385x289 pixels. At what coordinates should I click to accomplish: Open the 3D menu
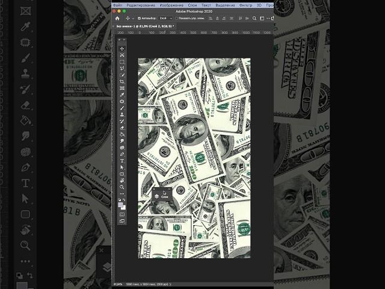click(259, 5)
